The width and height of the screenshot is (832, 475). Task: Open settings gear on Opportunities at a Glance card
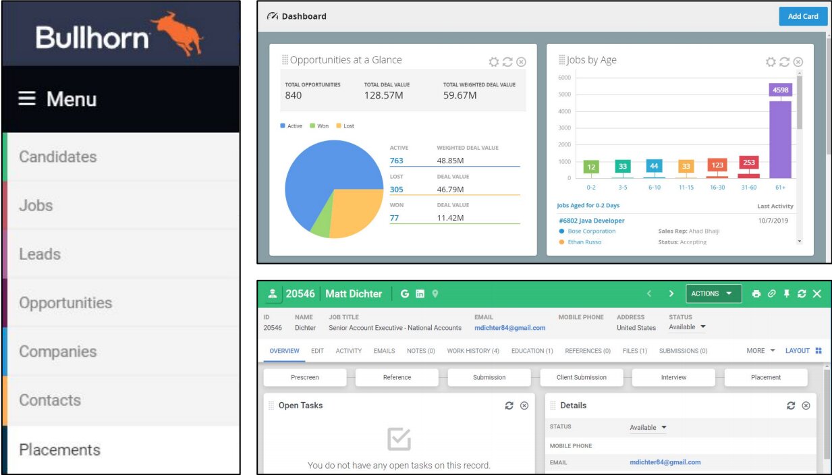pyautogui.click(x=494, y=62)
